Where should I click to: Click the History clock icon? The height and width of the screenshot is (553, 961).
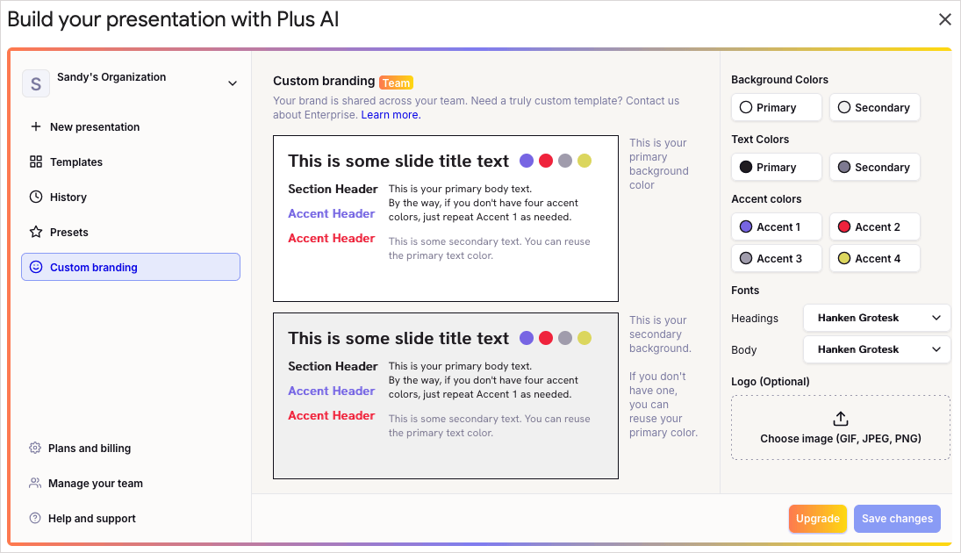[36, 197]
